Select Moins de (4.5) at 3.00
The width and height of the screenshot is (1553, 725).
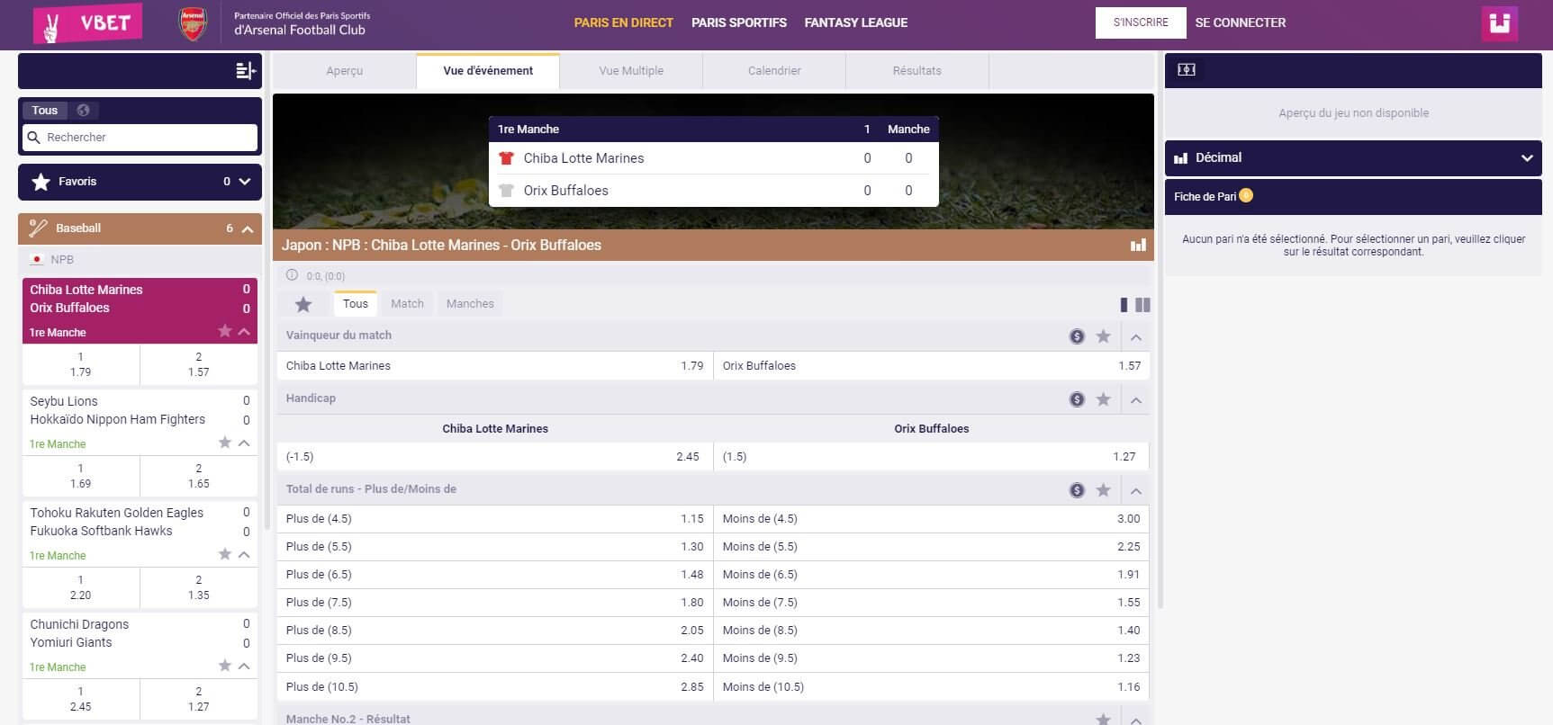[x=932, y=519]
